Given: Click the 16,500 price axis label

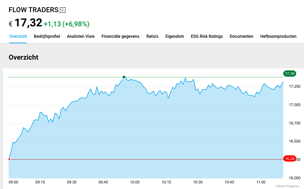Looking at the screenshot, I should pos(295,141).
